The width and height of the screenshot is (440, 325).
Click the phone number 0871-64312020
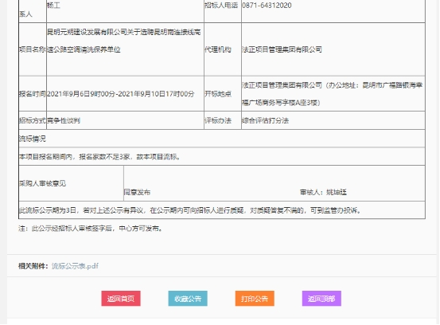pyautogui.click(x=267, y=6)
